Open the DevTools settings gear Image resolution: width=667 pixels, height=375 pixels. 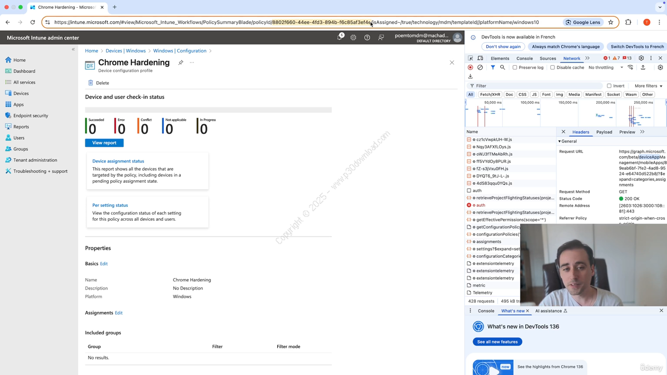(x=641, y=58)
